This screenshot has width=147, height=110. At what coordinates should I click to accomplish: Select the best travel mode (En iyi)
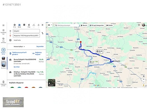click(14, 26)
